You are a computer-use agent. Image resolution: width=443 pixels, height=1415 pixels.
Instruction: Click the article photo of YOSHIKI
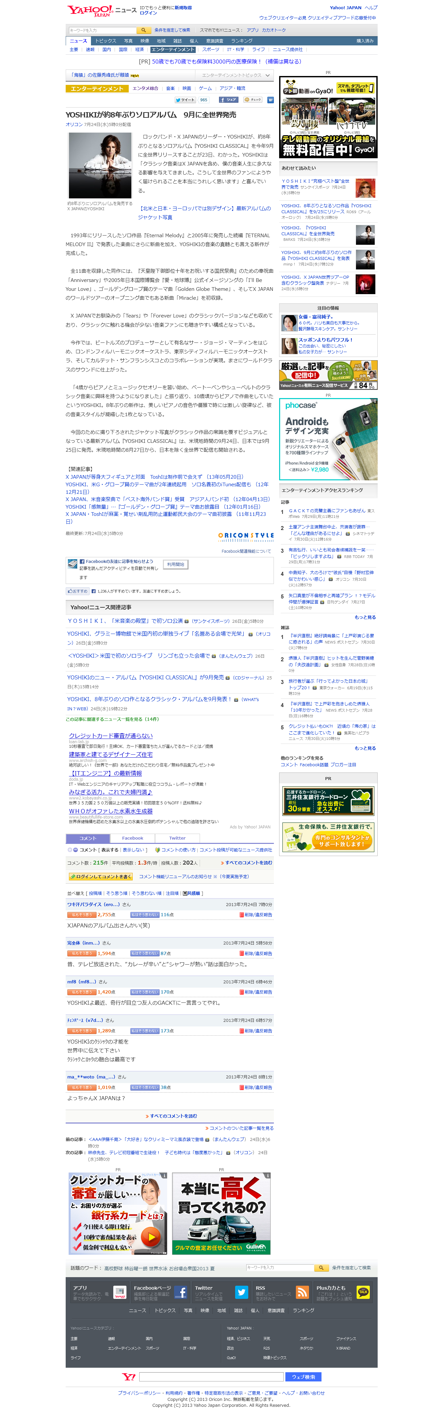pos(100,165)
